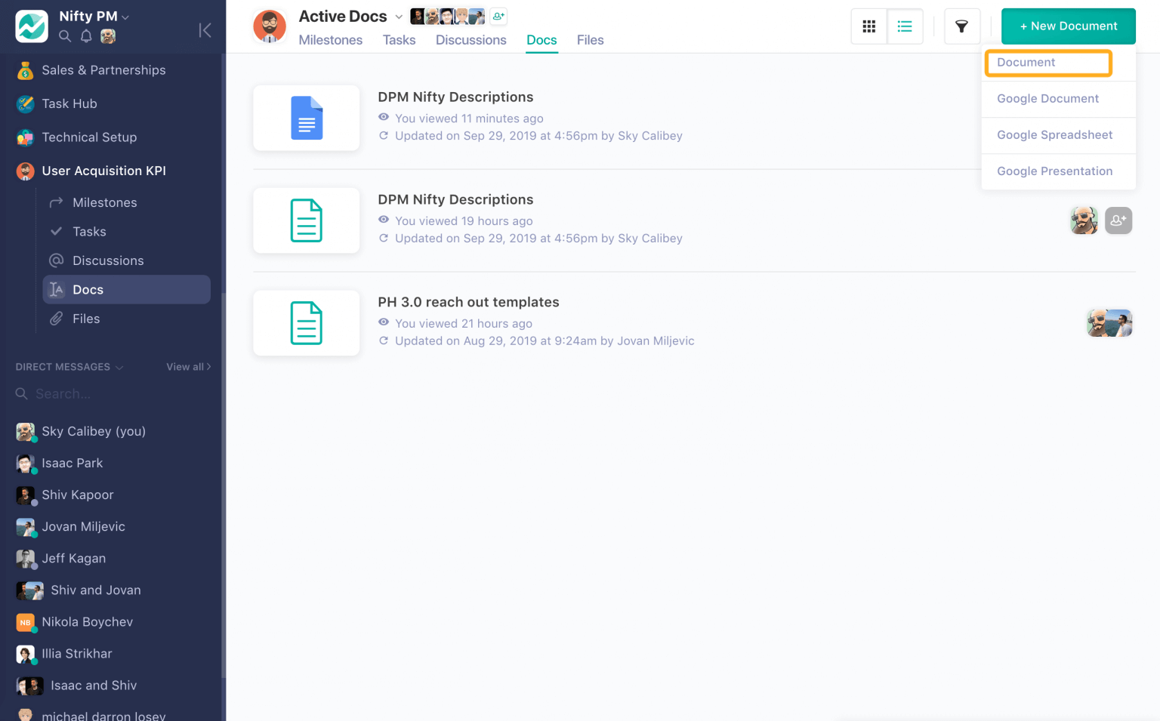
Task: Open the notifications bell icon
Action: point(85,35)
